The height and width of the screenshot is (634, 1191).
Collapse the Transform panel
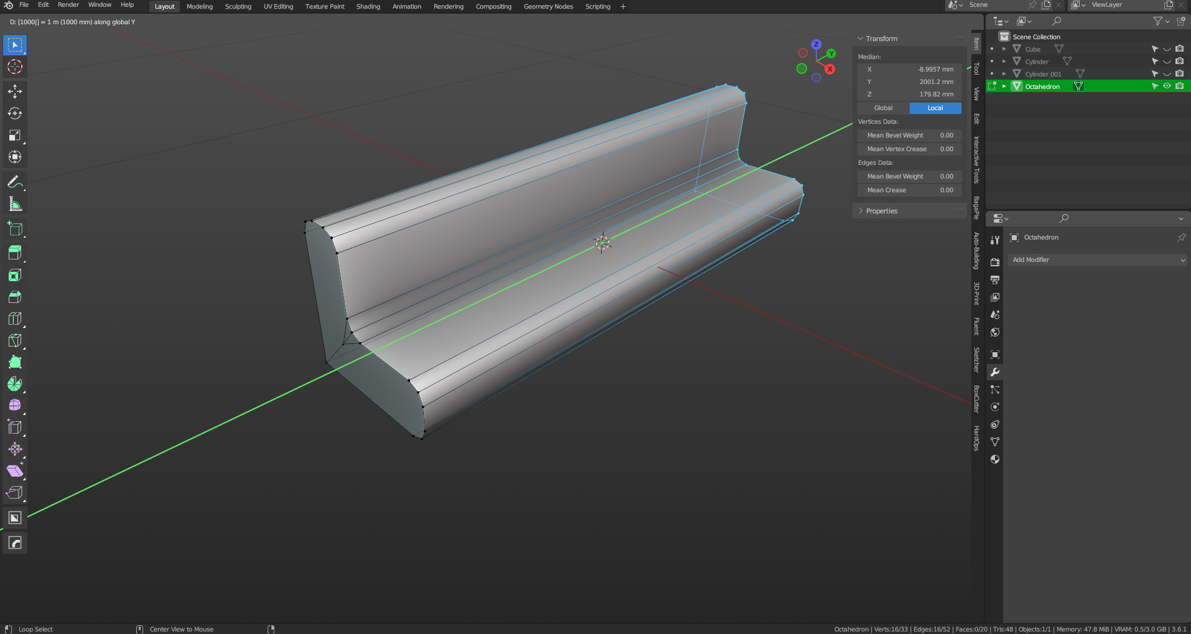coord(881,39)
